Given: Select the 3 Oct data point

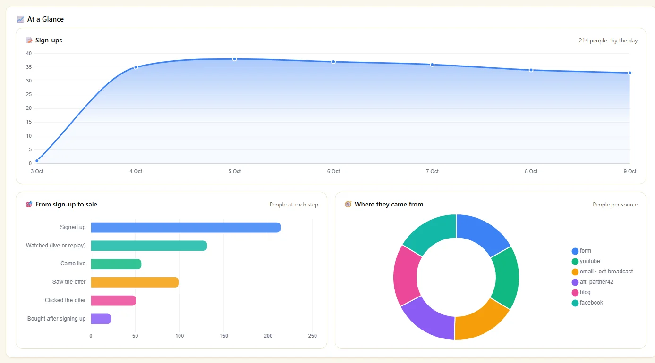Looking at the screenshot, I should (37, 161).
